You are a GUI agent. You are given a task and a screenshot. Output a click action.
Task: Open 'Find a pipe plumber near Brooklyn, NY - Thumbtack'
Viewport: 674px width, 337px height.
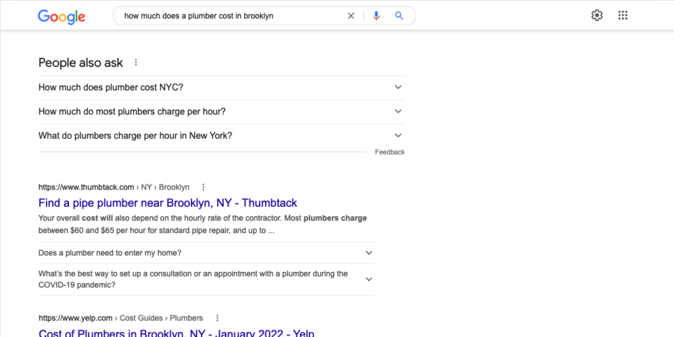(168, 203)
